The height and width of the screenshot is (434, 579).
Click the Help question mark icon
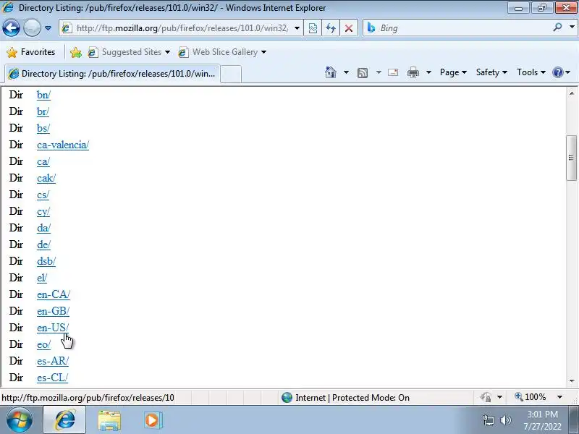point(557,72)
